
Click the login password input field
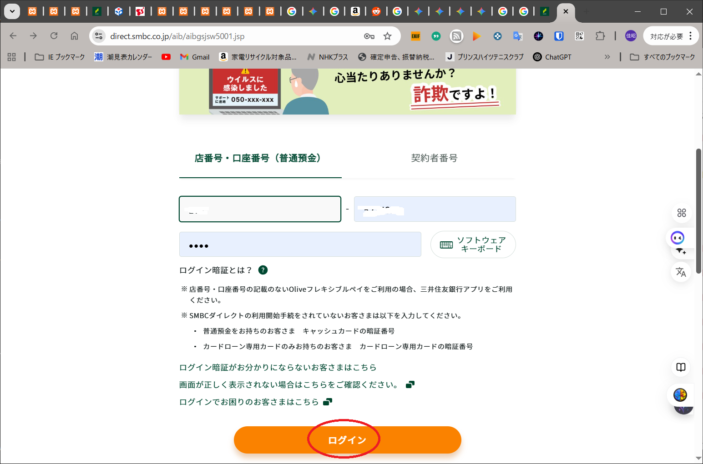(x=300, y=245)
